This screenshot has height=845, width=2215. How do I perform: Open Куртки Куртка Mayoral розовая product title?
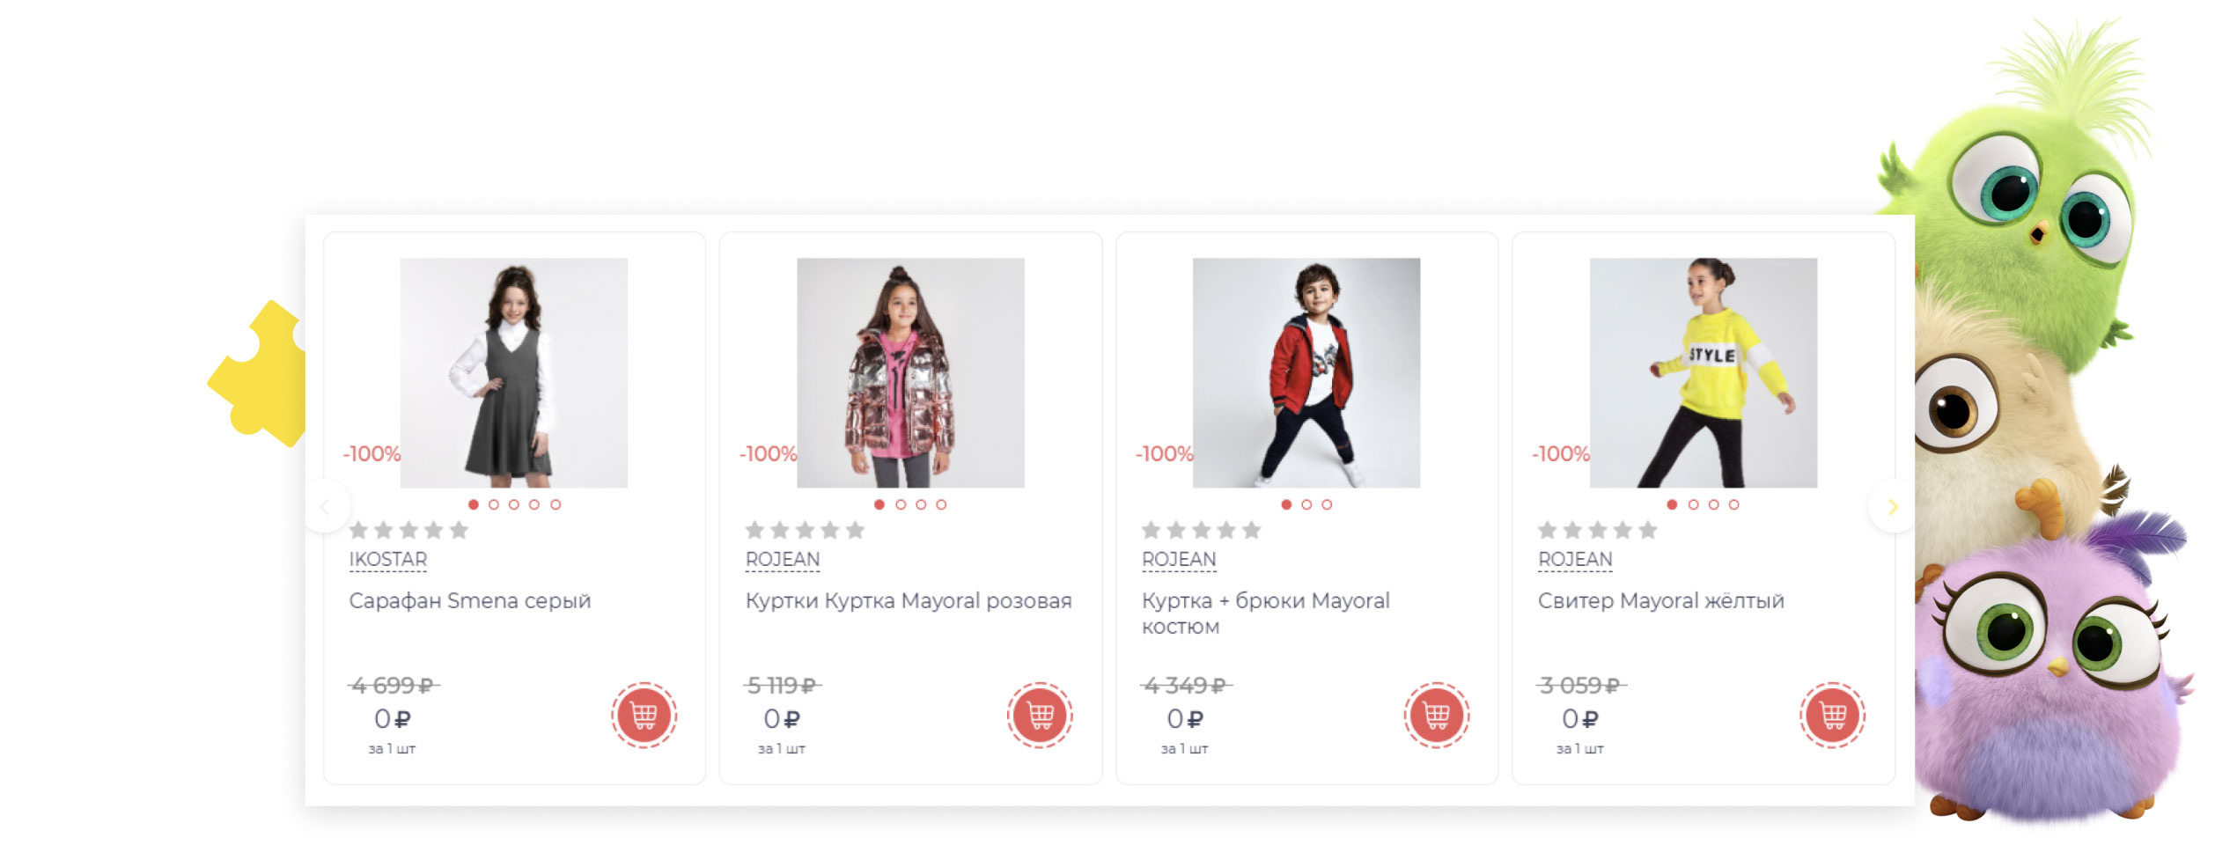pos(908,601)
